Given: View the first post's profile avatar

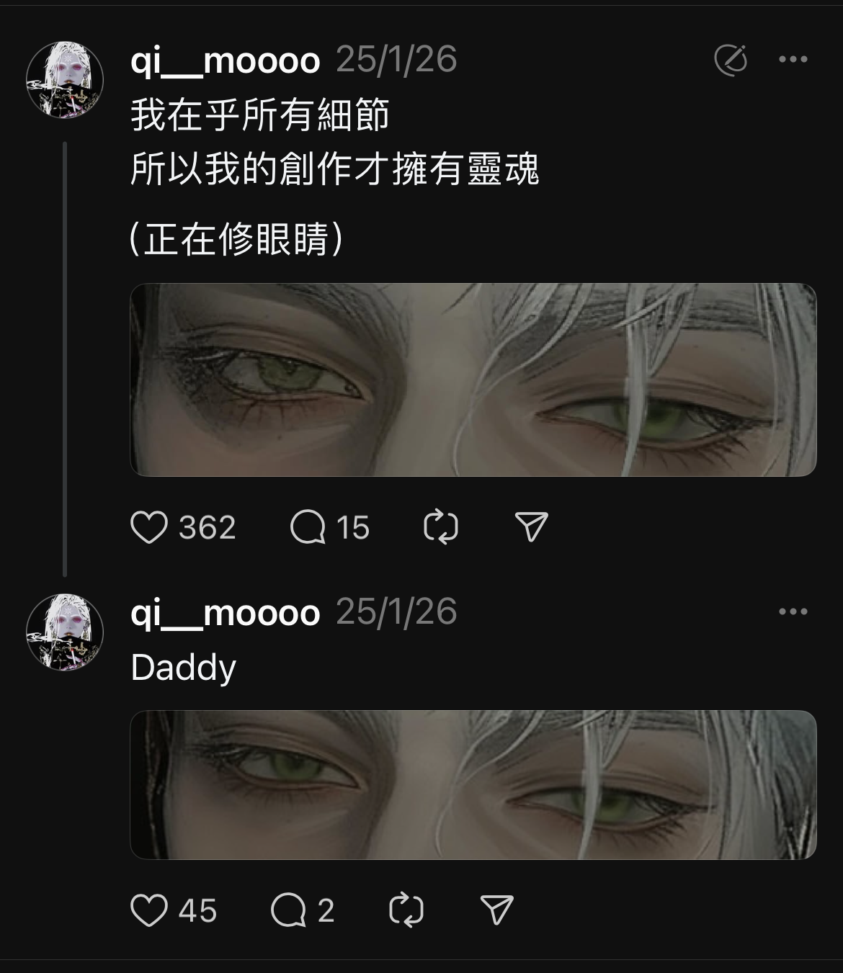Looking at the screenshot, I should (x=65, y=79).
